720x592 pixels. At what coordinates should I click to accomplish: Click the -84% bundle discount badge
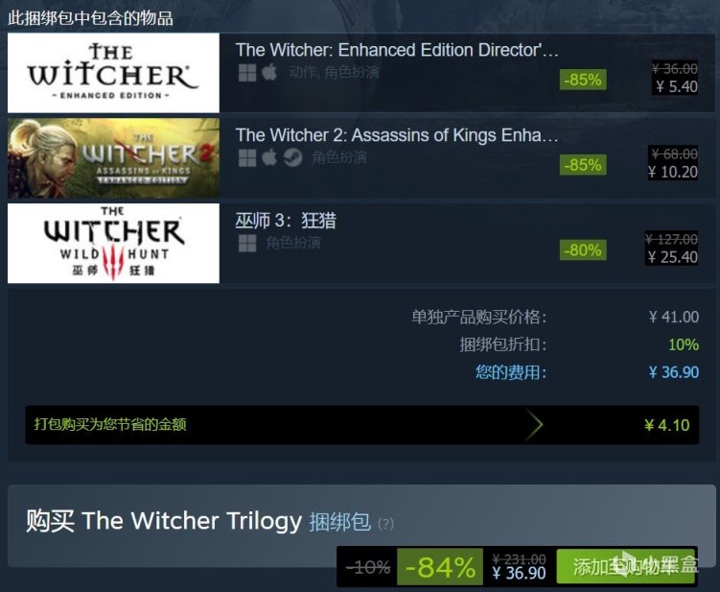tap(440, 567)
